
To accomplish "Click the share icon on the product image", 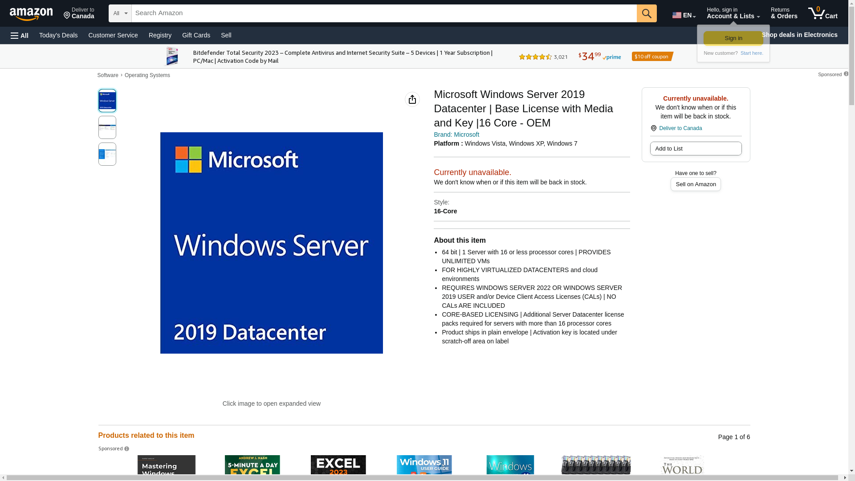I will (412, 99).
